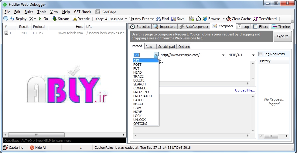Click the Upload file... link

click(x=245, y=90)
